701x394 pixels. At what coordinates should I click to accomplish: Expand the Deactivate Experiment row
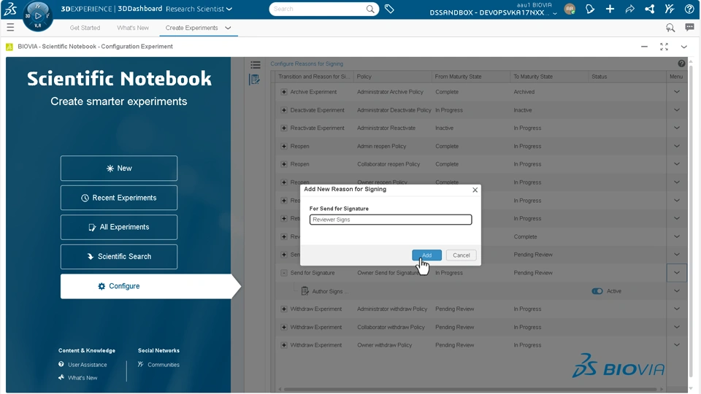click(284, 110)
